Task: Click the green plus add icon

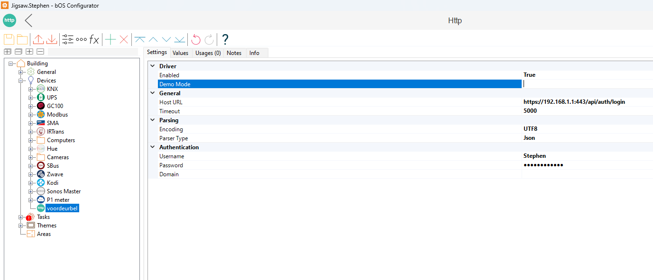Action: (110, 39)
